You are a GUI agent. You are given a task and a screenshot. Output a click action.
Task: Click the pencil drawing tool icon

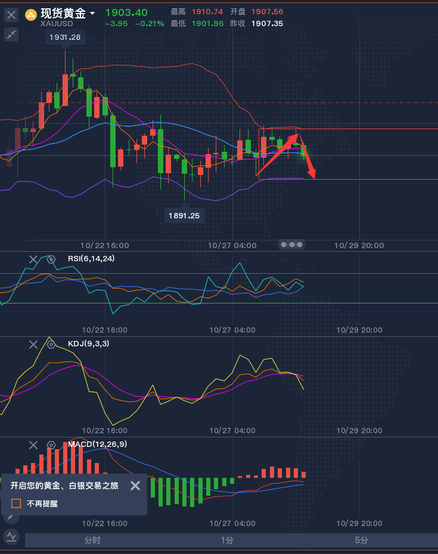point(11,518)
